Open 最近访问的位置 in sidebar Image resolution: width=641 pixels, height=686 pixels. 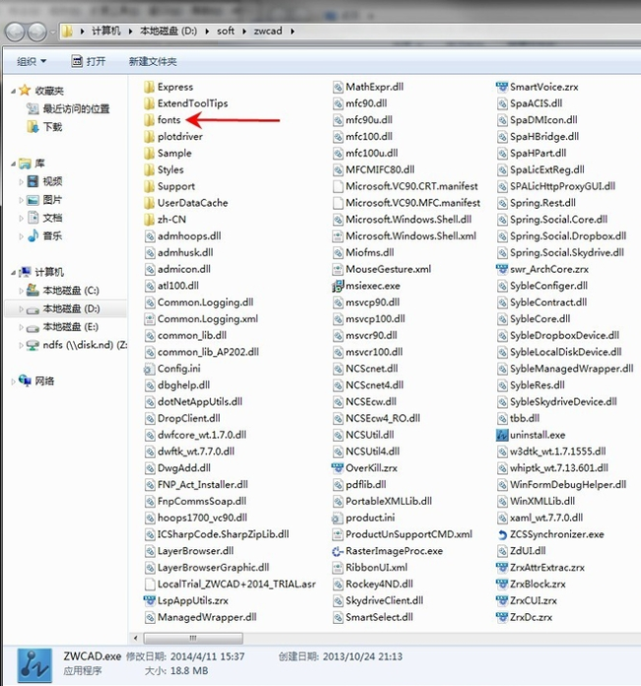tap(68, 108)
